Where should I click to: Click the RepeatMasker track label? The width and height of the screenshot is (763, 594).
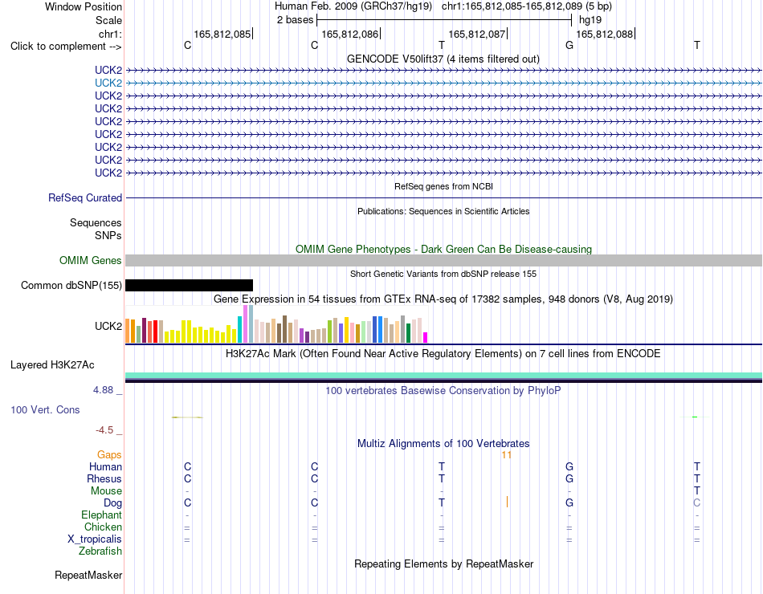pos(88,575)
